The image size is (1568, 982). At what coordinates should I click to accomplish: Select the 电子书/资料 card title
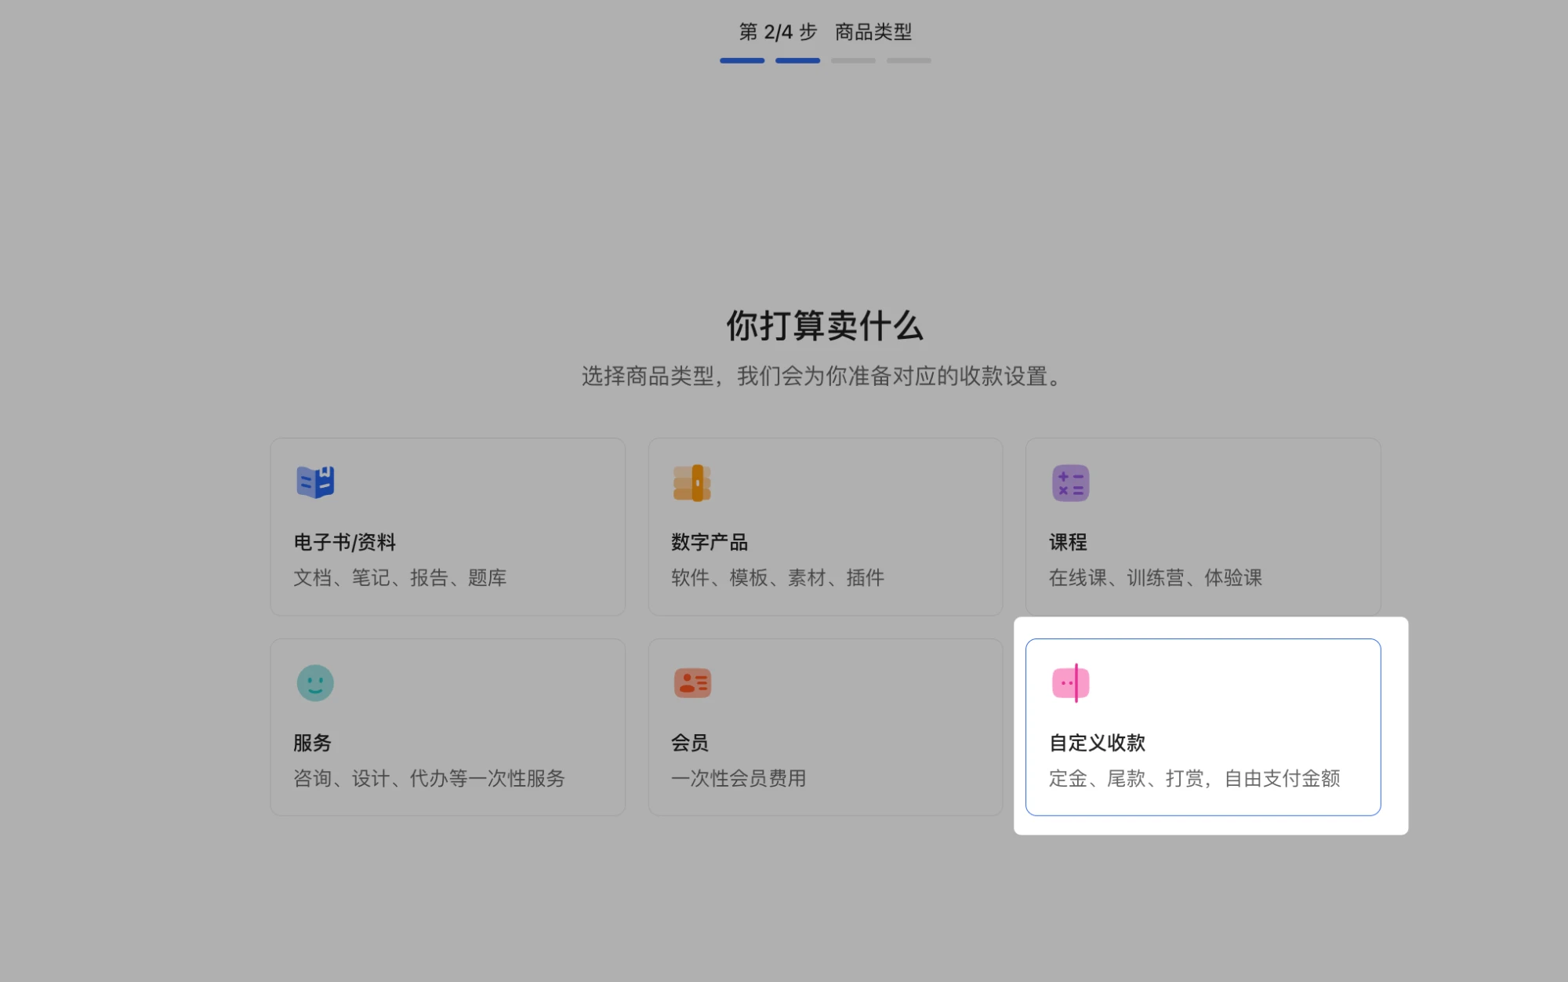click(x=345, y=542)
